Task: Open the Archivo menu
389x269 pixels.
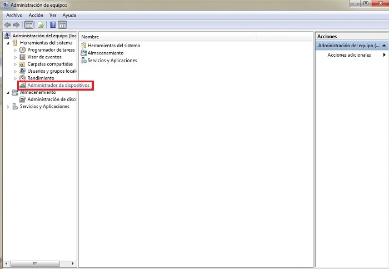Action: [14, 16]
